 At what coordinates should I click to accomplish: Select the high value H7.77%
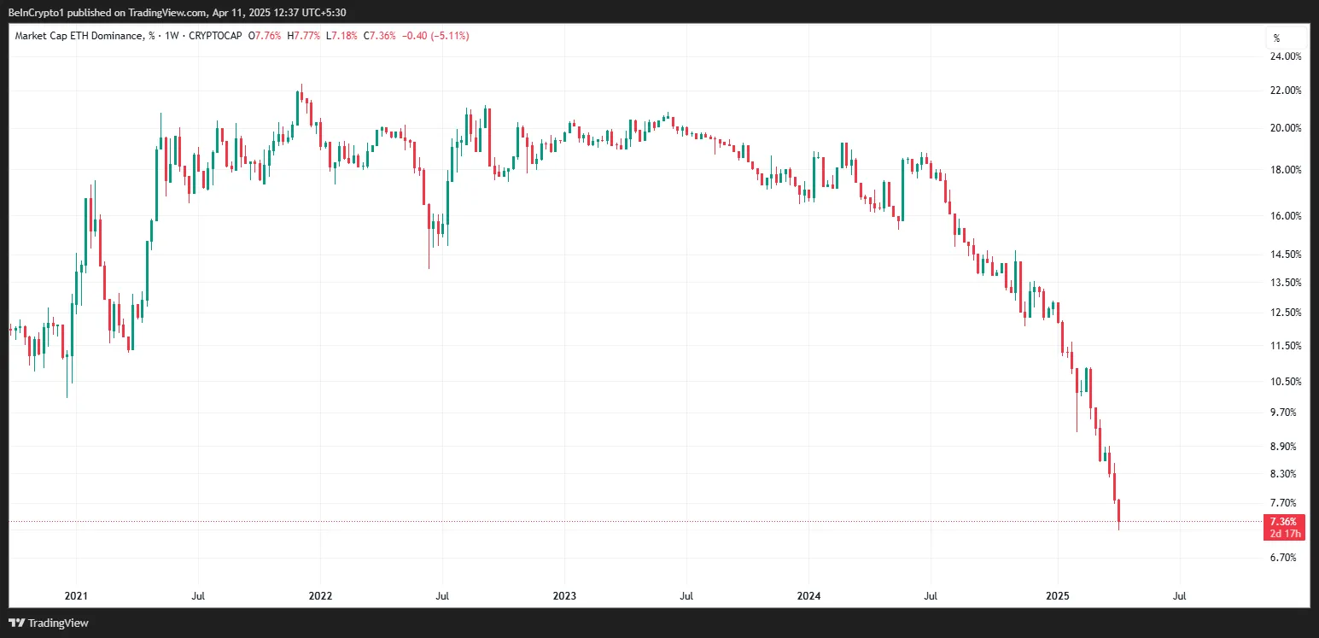(x=304, y=36)
